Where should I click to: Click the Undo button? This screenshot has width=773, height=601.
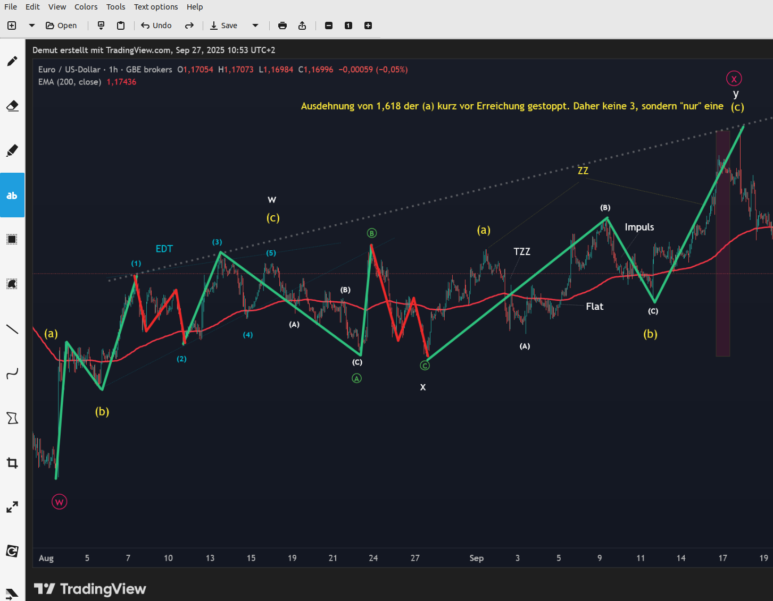pos(156,26)
